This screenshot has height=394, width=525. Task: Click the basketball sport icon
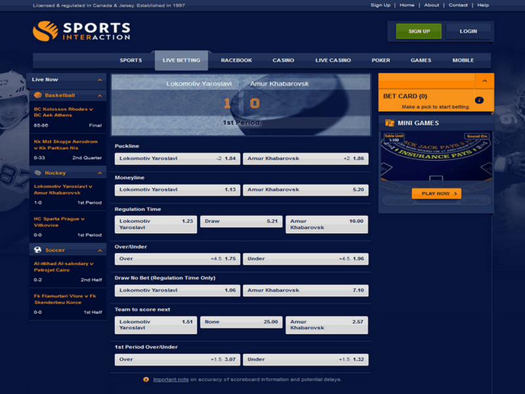(x=38, y=95)
